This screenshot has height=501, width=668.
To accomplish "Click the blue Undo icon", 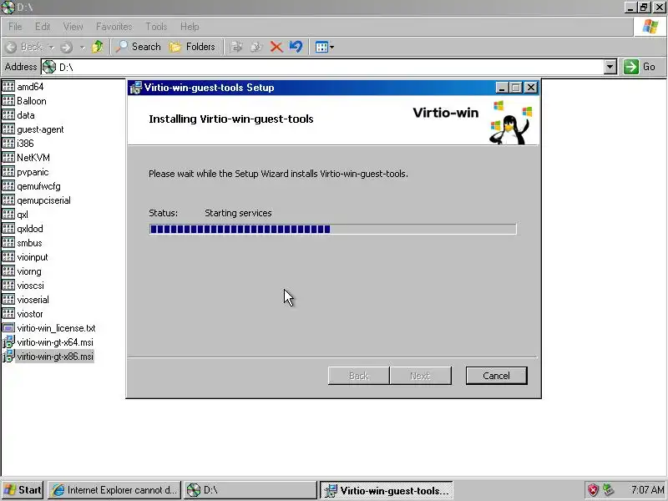I will [296, 47].
